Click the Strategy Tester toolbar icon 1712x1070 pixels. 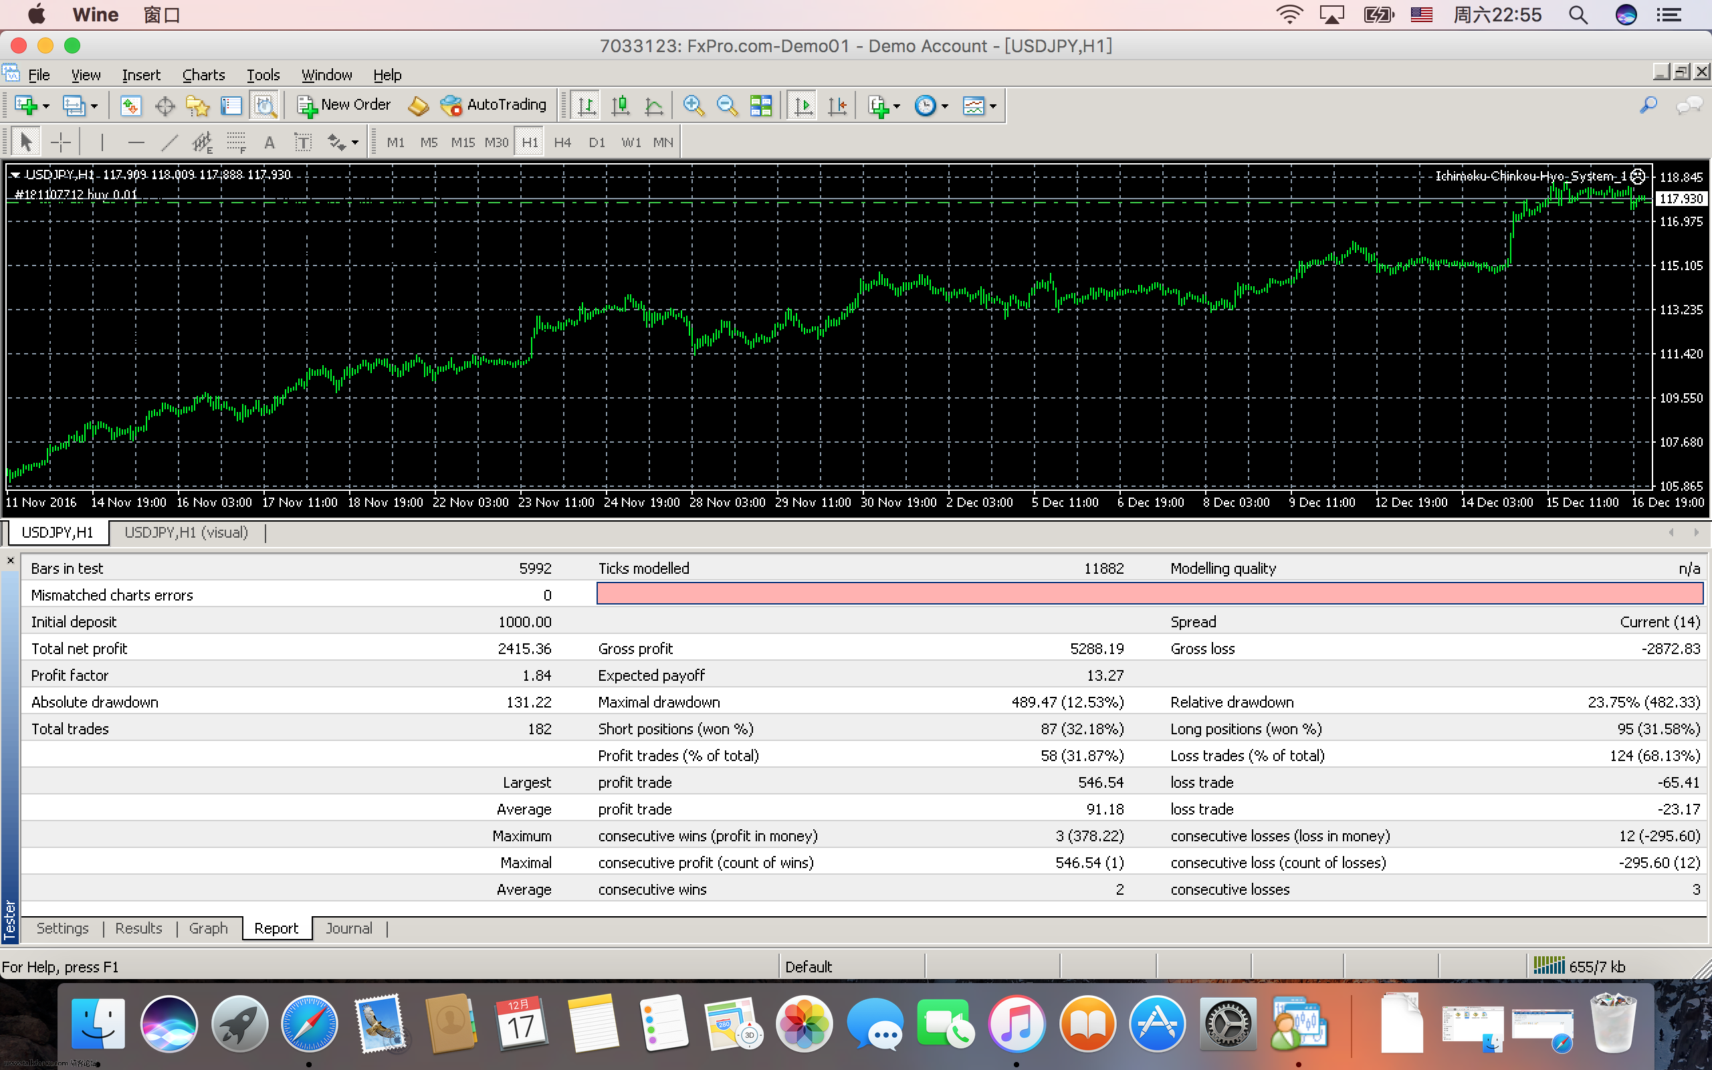click(x=265, y=106)
